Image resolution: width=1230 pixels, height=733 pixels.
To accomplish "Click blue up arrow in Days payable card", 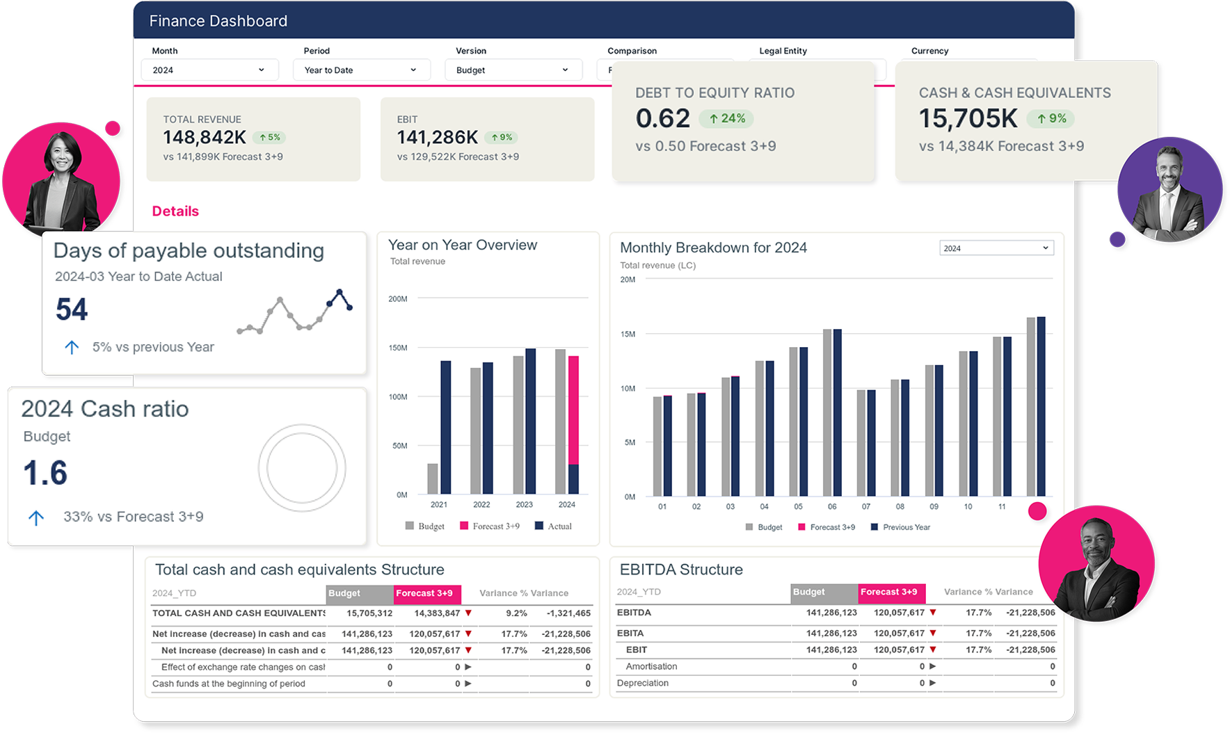I will (72, 347).
